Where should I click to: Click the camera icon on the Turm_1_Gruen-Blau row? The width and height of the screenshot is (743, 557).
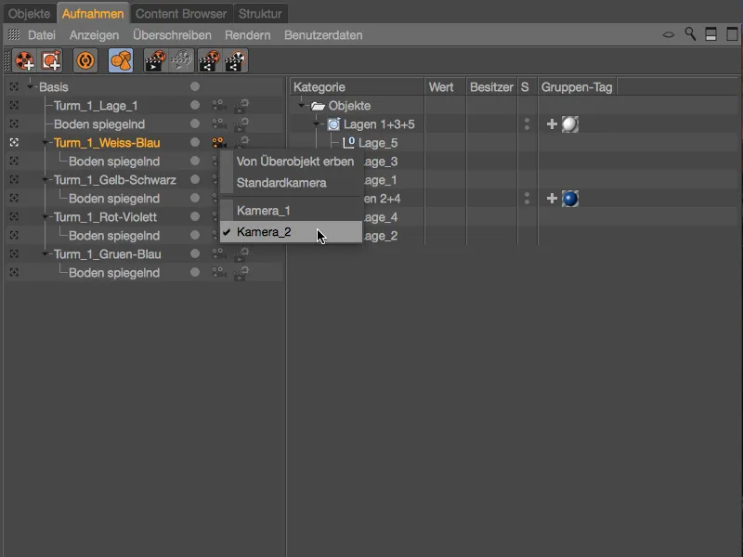click(218, 253)
